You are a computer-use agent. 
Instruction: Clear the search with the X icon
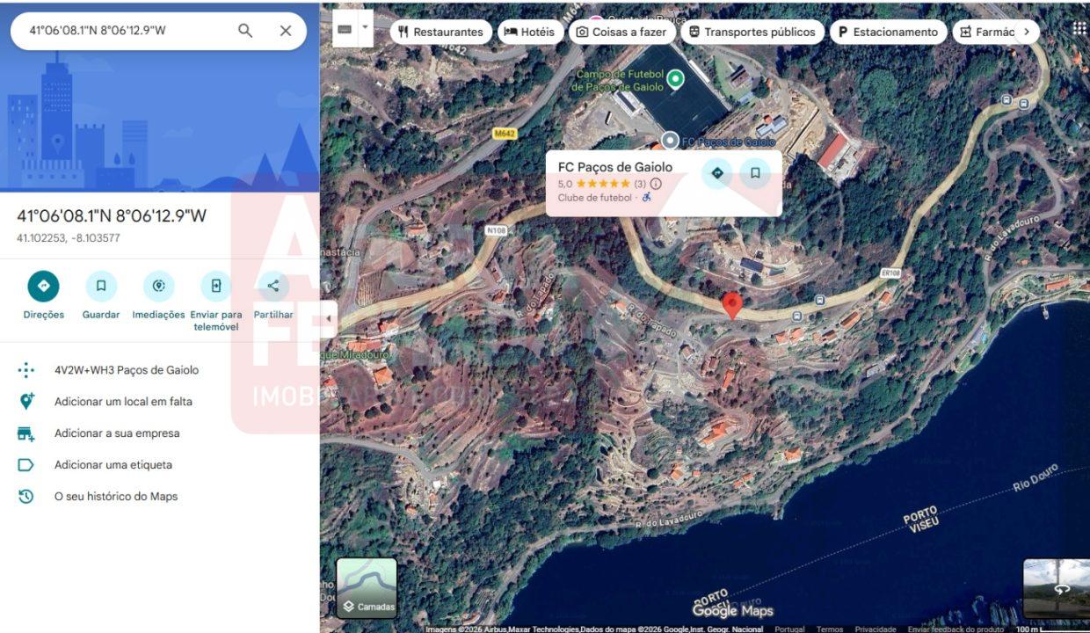[286, 31]
